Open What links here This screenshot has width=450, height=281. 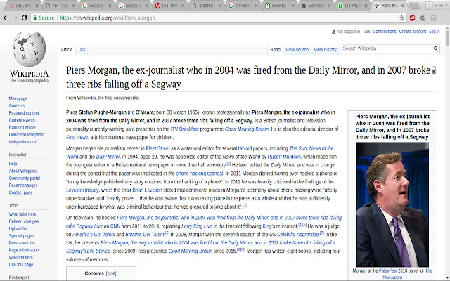[22, 214]
